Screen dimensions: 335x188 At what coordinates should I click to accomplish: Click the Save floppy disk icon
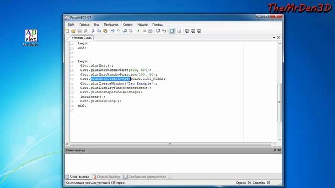(x=80, y=31)
